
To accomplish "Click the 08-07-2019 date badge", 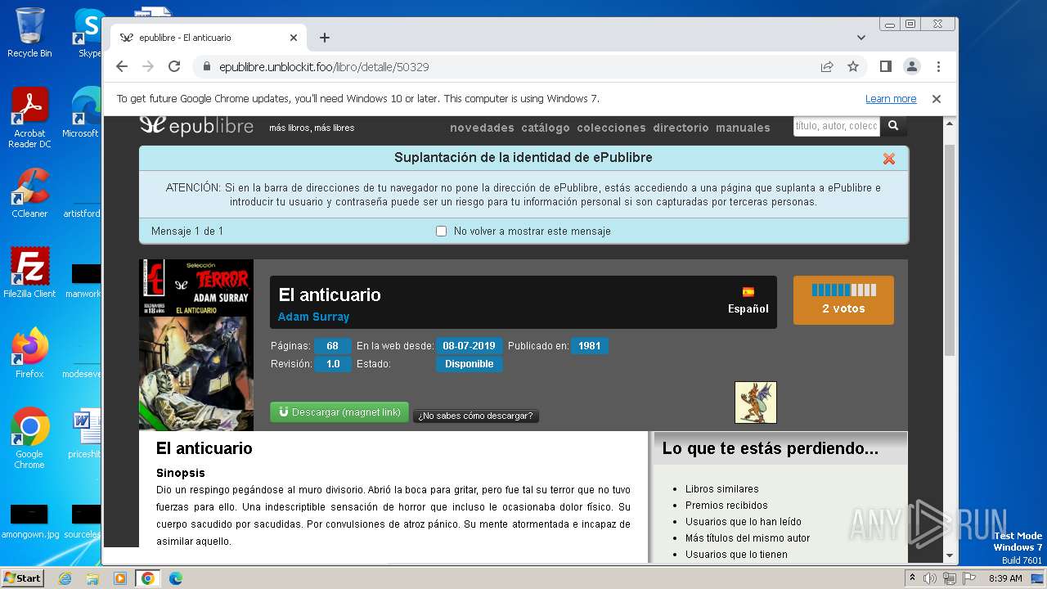I will click(x=469, y=346).
